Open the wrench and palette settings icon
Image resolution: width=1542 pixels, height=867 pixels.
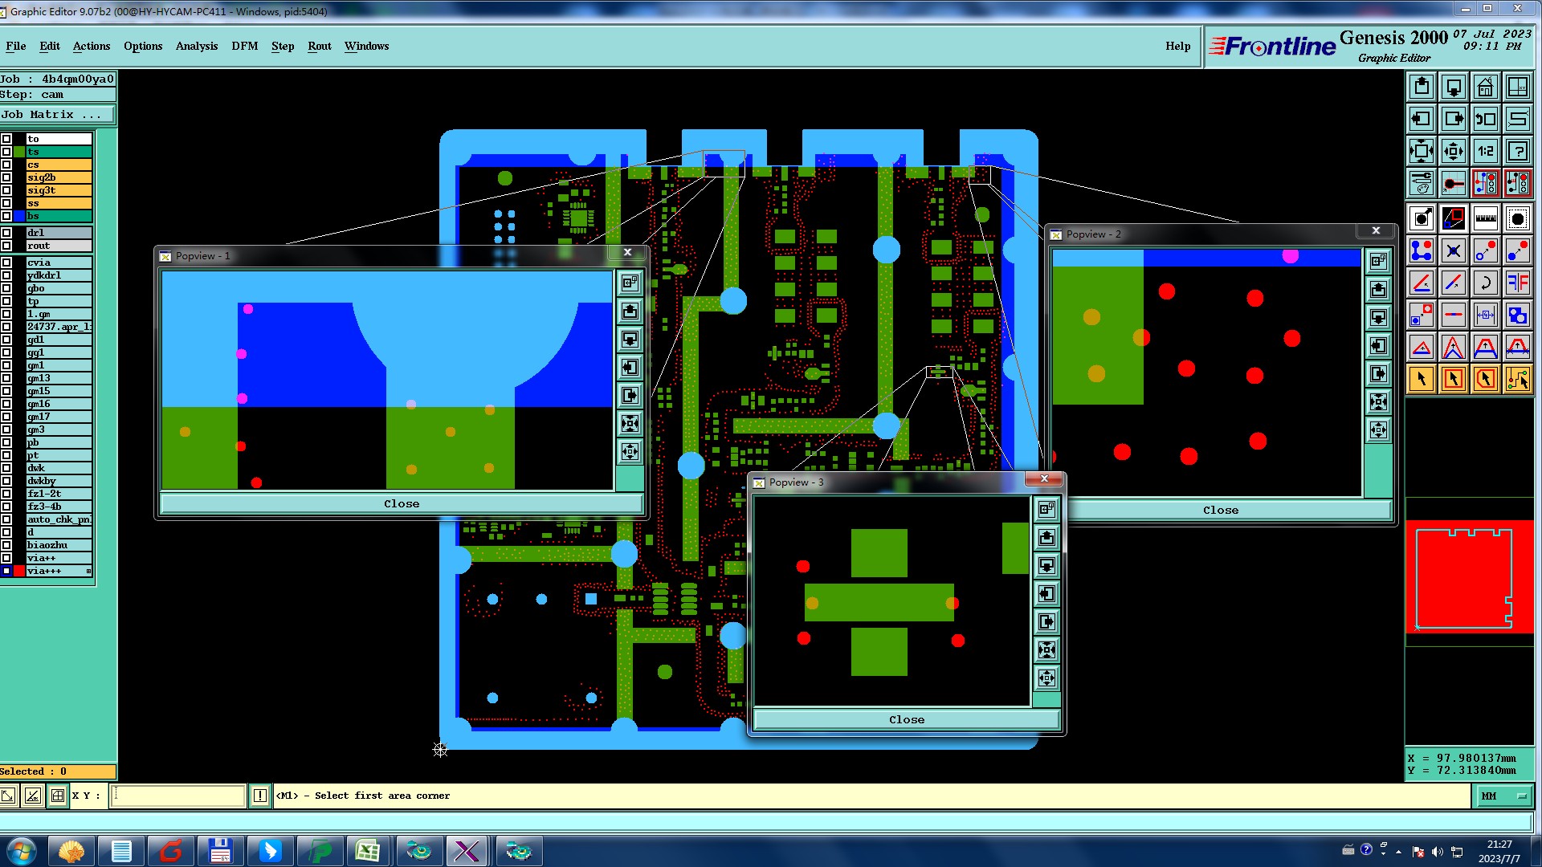1421,183
